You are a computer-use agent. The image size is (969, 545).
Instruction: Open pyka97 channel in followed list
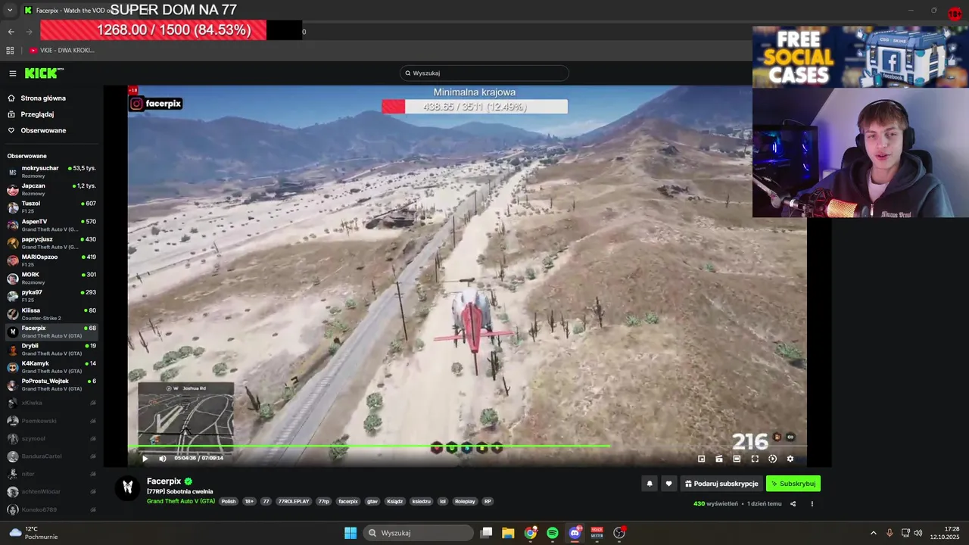click(x=51, y=296)
